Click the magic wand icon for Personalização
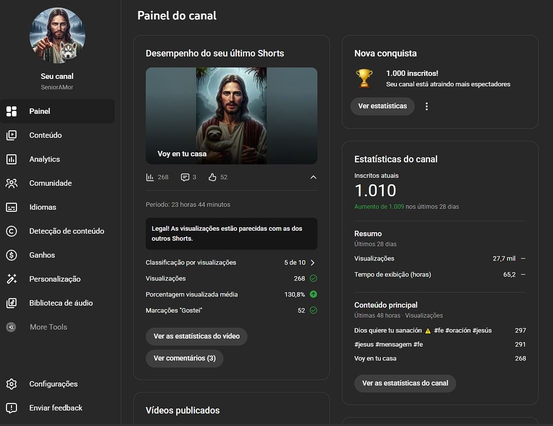 click(x=11, y=279)
